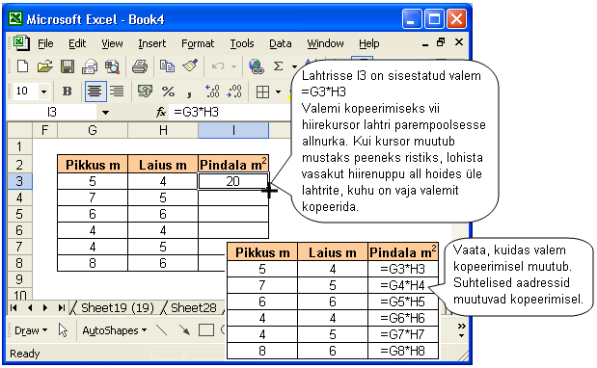
Task: Click the Print icon
Action: (x=140, y=66)
